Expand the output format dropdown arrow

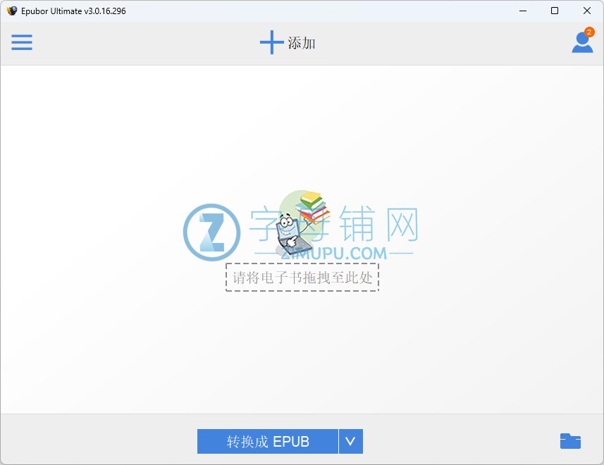pos(351,442)
